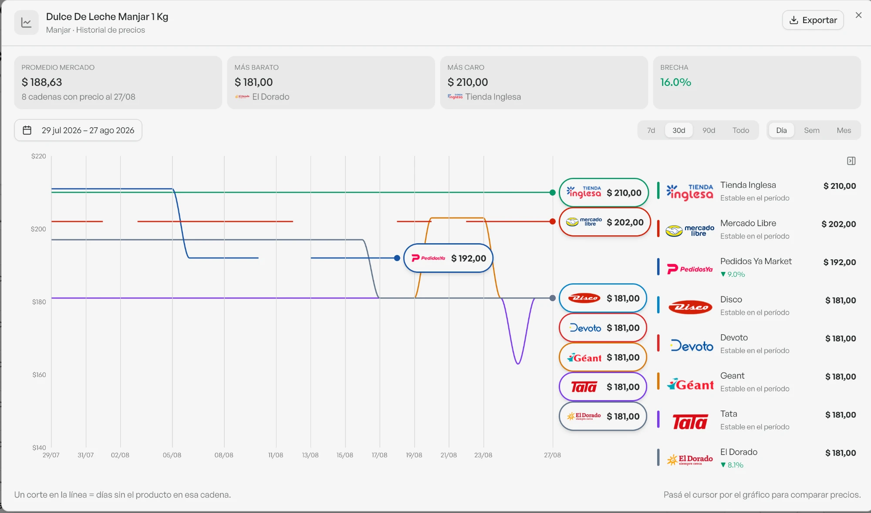
Task: Click the Promedio Mercado value $188,63
Action: click(42, 82)
